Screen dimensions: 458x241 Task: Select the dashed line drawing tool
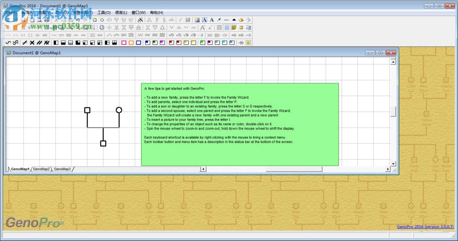226,20
